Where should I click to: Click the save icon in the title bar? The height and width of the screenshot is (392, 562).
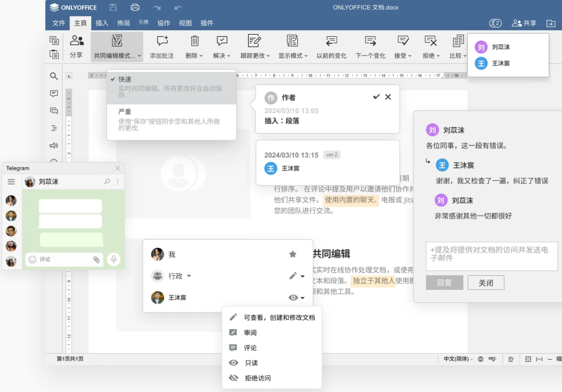[113, 7]
